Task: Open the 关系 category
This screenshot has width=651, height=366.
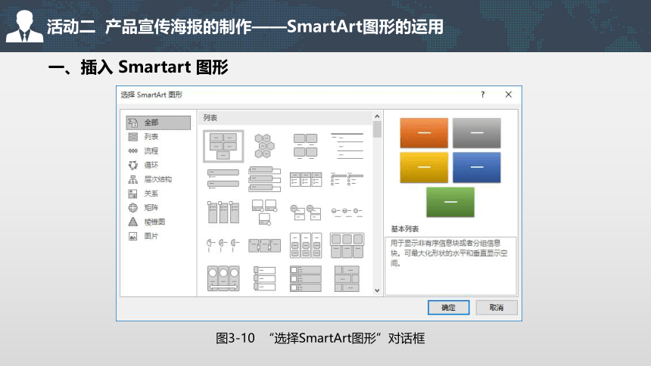Action: [158, 194]
